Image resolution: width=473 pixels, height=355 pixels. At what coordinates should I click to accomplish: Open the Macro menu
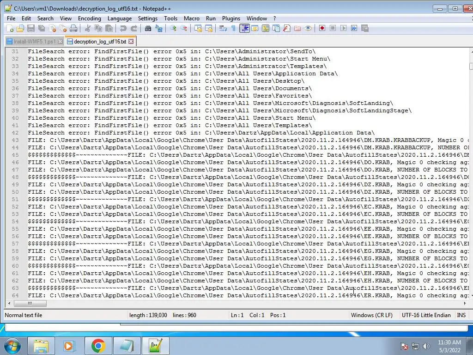[x=192, y=18]
